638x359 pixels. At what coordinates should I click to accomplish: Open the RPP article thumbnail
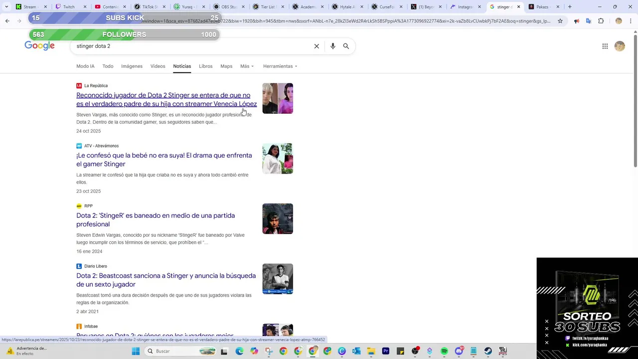(278, 218)
